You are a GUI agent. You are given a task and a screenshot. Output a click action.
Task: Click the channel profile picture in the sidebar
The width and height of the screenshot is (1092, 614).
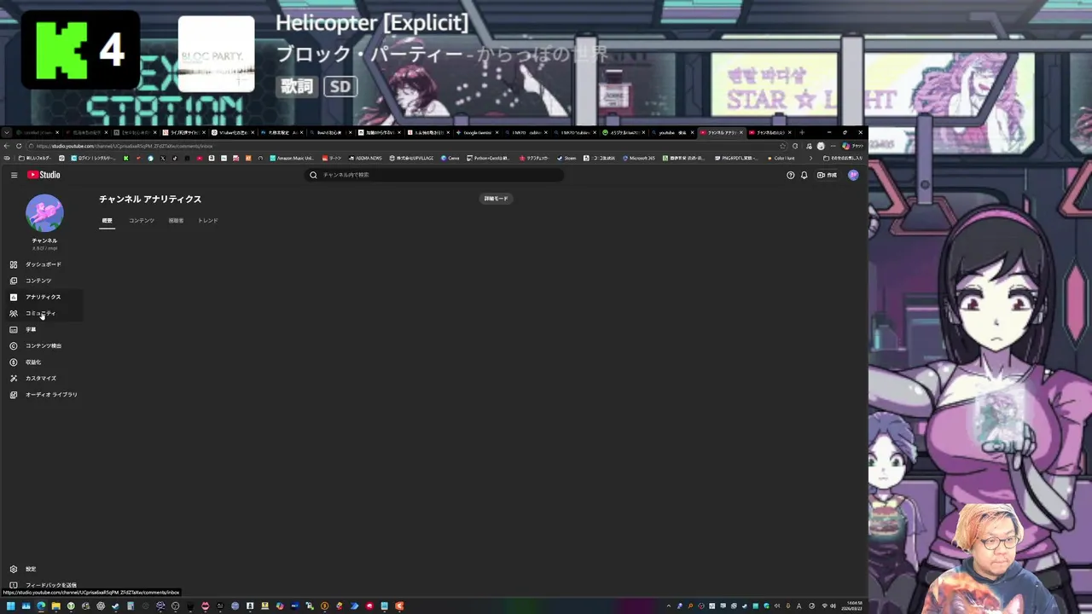click(x=44, y=213)
